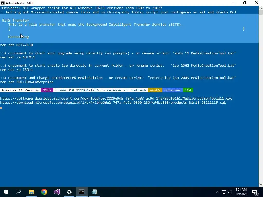263x197 pixels.
Task: Restore down the MCT console window
Action: coord(245,3)
